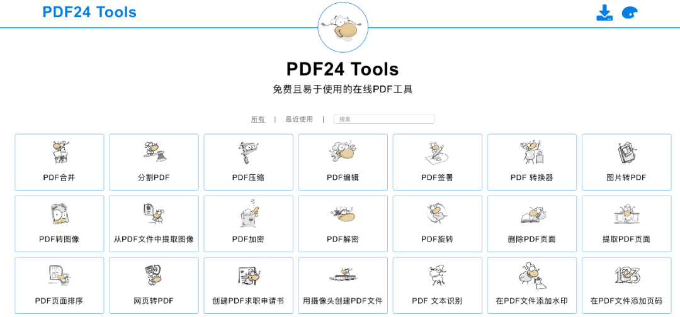
Task: Click the PDF 文本识别 icon
Action: coord(437,275)
